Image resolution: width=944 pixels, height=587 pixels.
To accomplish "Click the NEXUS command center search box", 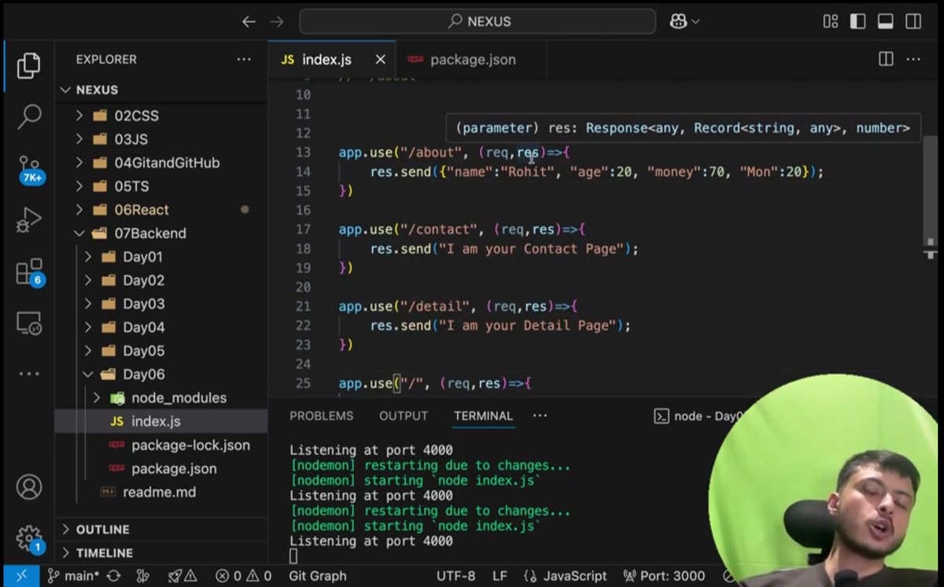I will point(478,22).
